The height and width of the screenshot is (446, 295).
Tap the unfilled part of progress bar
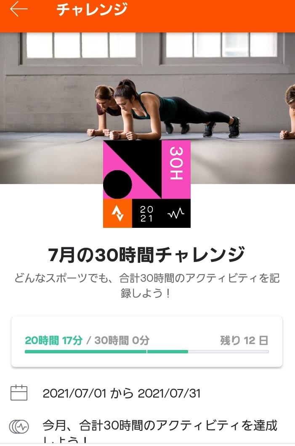point(228,352)
